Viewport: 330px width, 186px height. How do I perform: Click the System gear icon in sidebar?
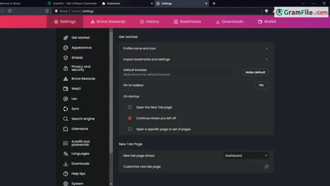(x=66, y=183)
